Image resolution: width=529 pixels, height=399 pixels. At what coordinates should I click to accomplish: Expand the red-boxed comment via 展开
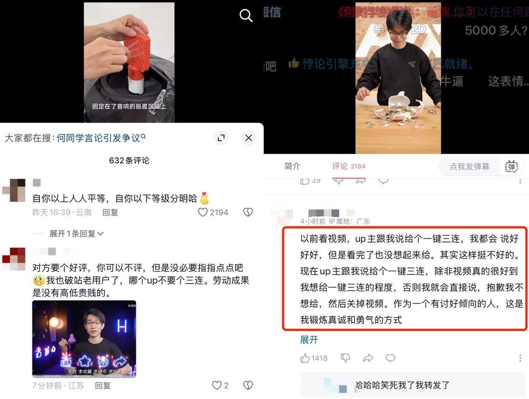(309, 339)
